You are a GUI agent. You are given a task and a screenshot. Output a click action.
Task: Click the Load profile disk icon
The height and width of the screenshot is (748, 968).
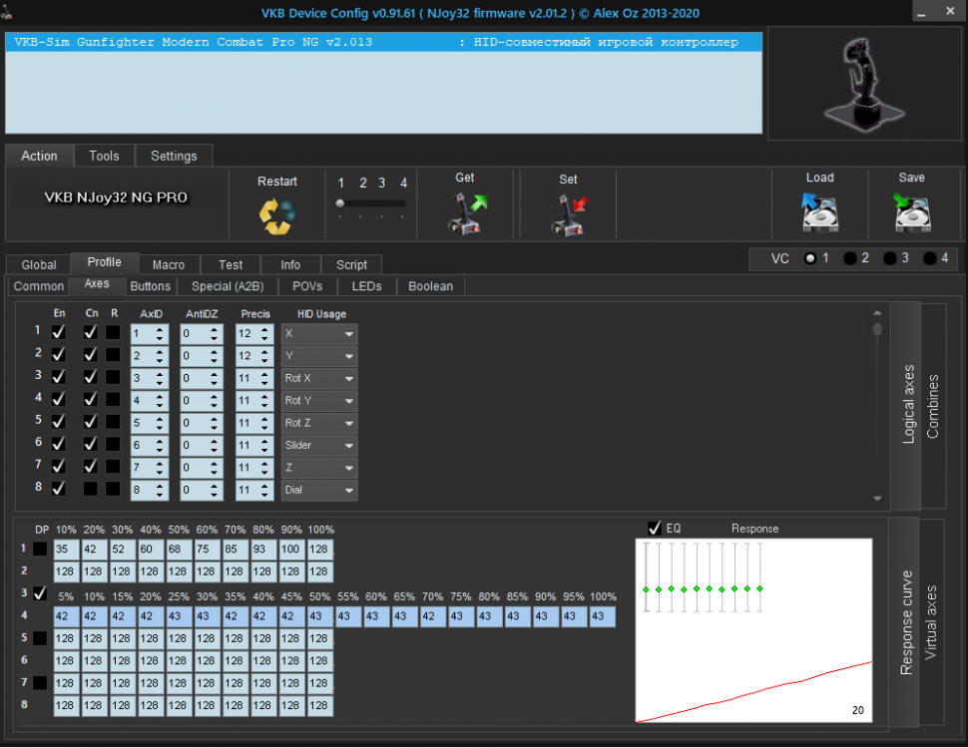coord(819,212)
